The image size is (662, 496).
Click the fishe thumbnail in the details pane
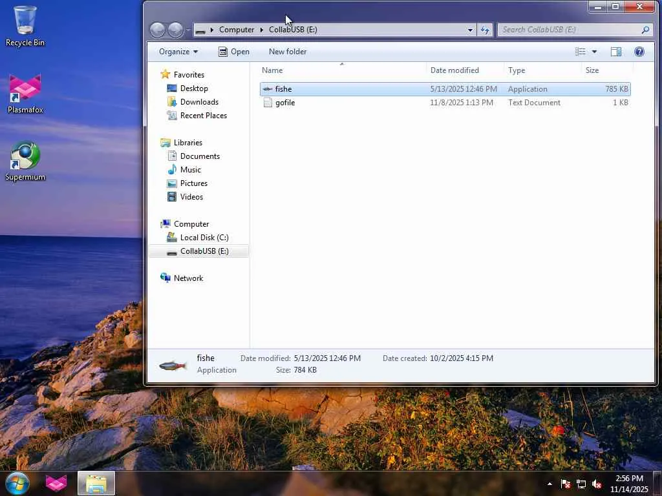coord(173,366)
